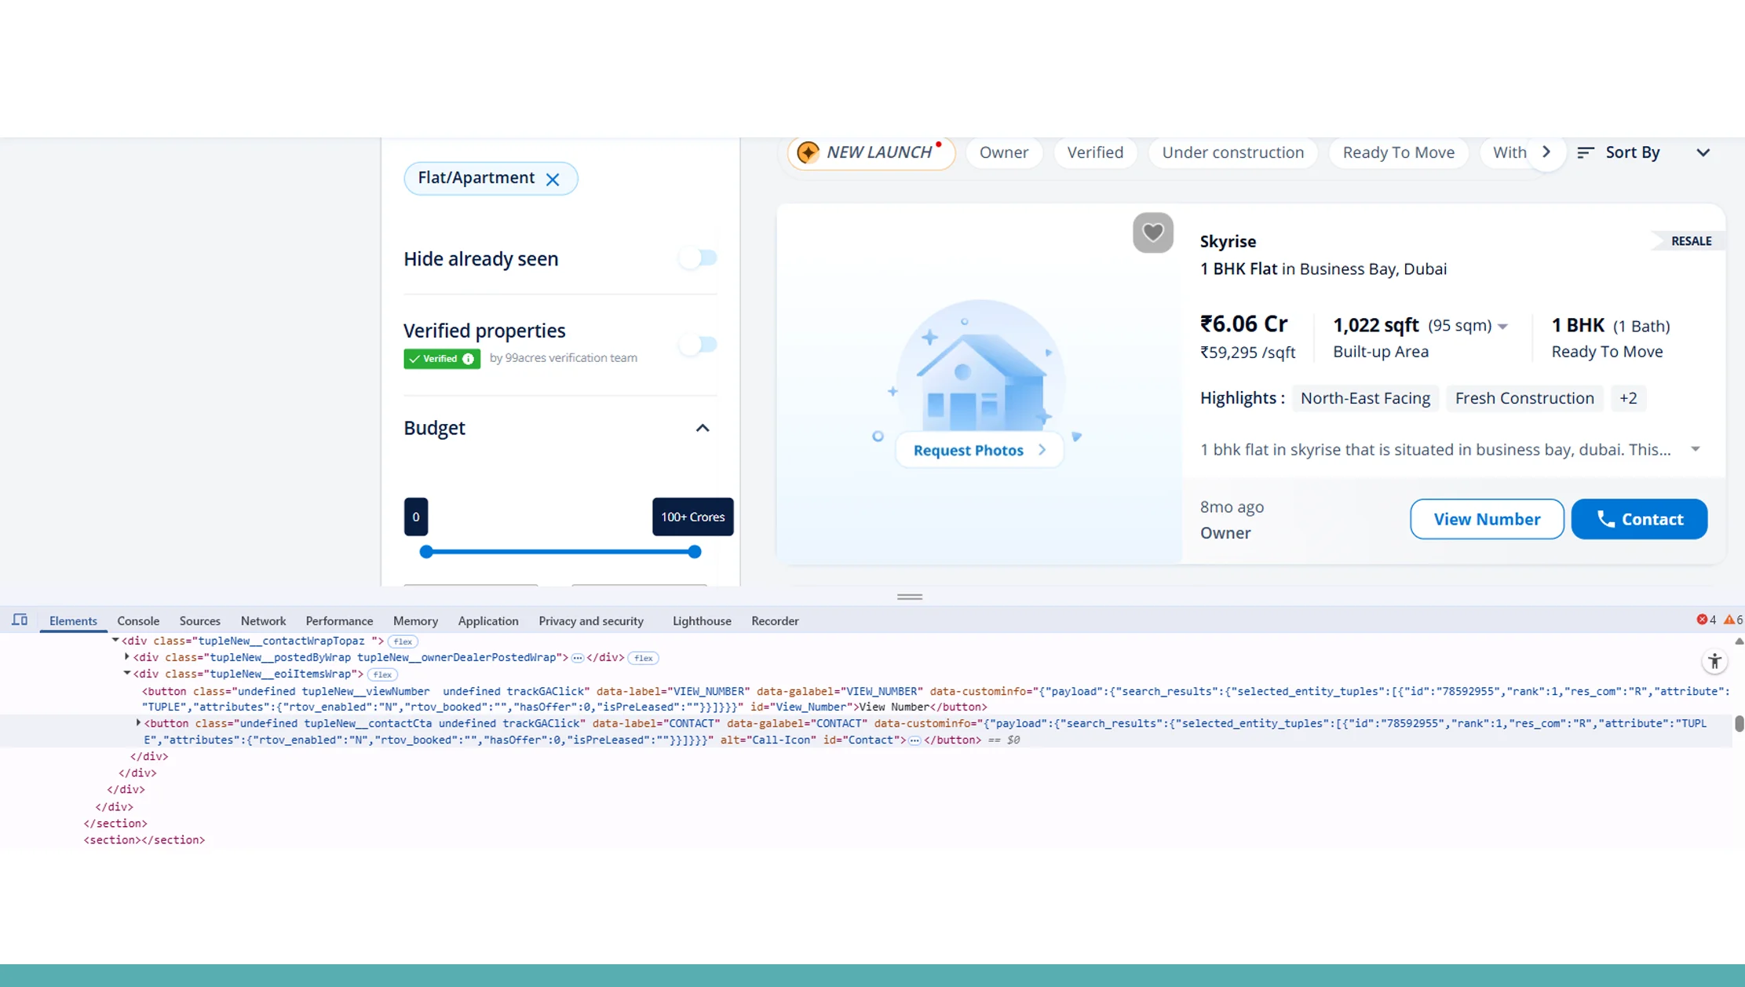The width and height of the screenshot is (1745, 987).
Task: Click the warnings counter in DevTools
Action: [x=1730, y=620]
